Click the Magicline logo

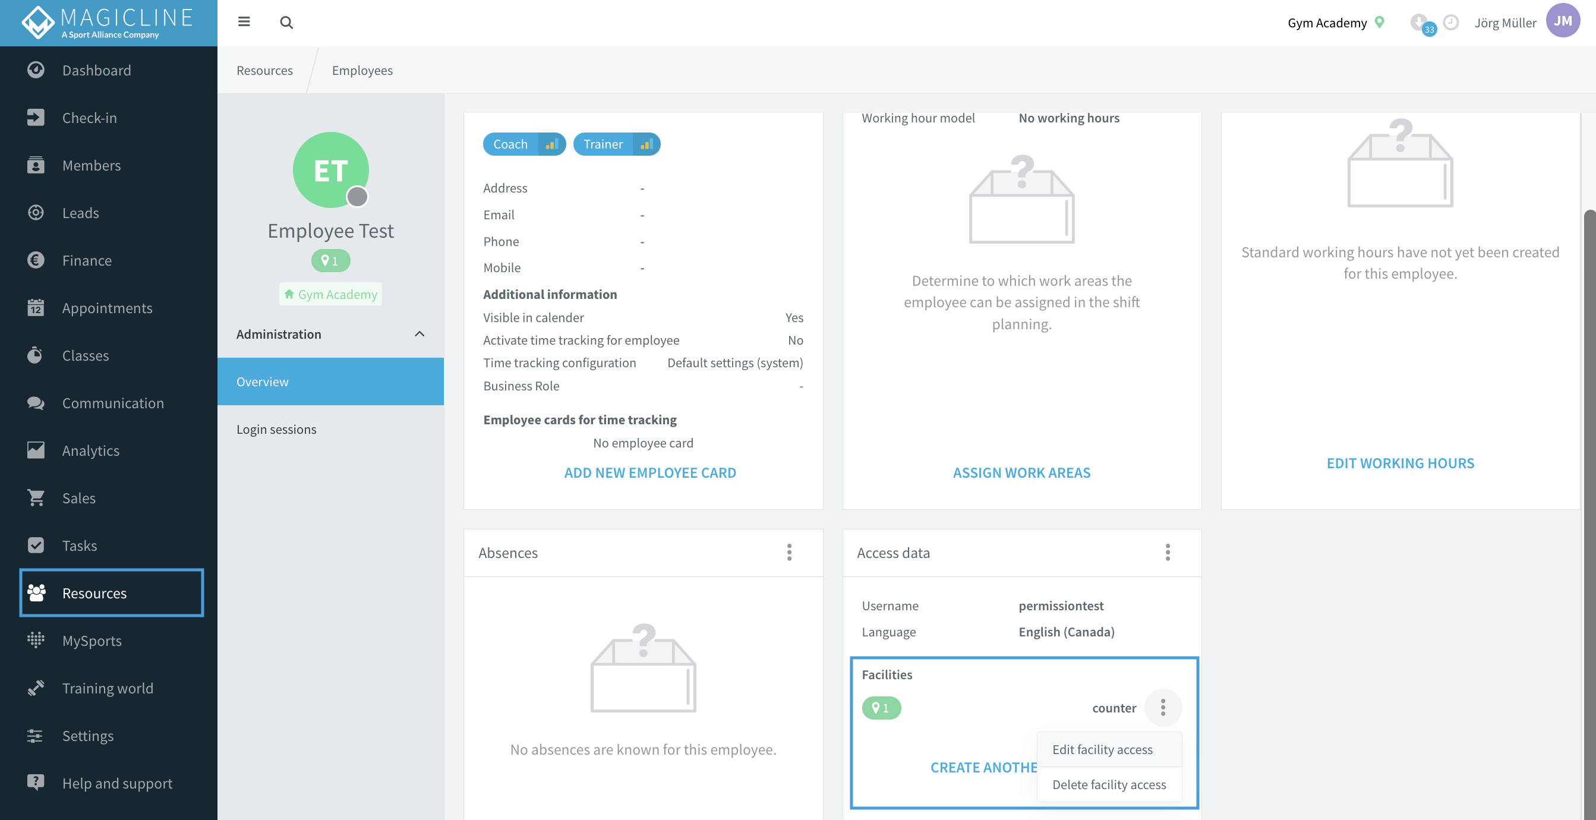tap(108, 23)
